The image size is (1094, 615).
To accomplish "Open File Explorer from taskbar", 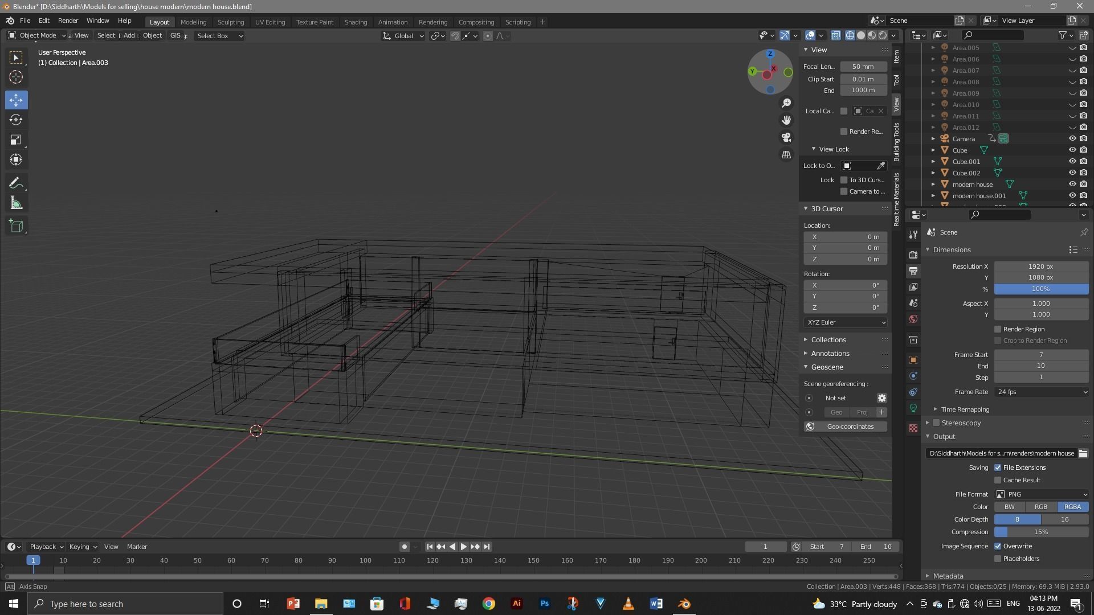I will [321, 604].
